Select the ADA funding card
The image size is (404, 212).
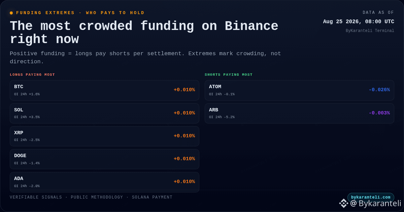(x=104, y=182)
